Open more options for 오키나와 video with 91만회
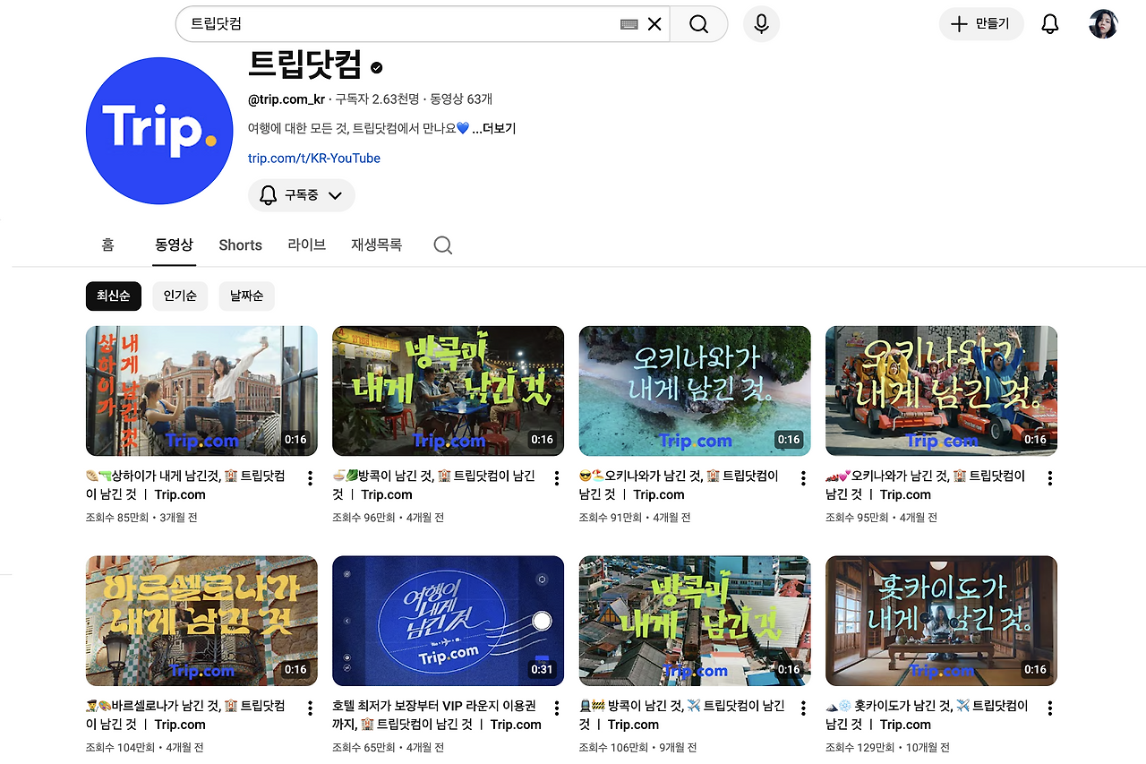 click(803, 478)
